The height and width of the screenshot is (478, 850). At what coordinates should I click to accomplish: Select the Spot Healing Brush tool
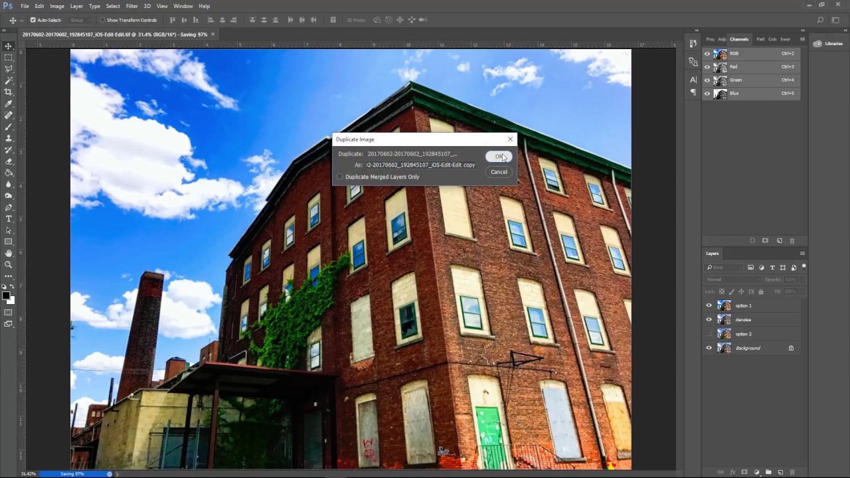pyautogui.click(x=9, y=116)
